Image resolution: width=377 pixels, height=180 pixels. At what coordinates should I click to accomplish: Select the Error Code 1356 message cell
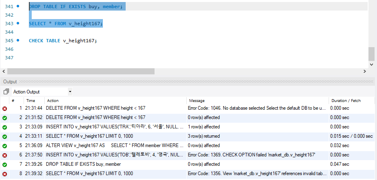257,174
